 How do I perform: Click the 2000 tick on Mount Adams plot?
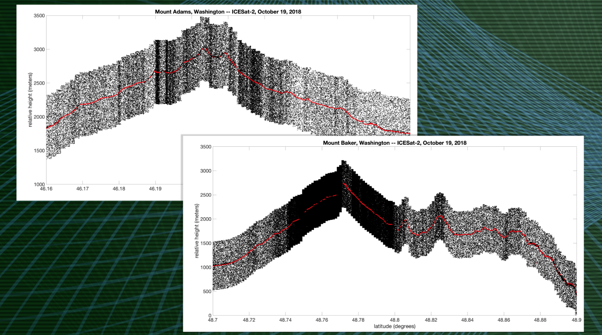click(39, 117)
